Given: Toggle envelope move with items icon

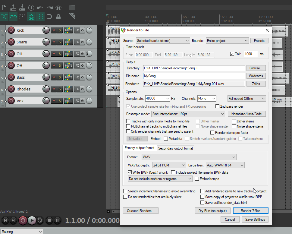Looking at the screenshot, I should [x=31, y=17].
